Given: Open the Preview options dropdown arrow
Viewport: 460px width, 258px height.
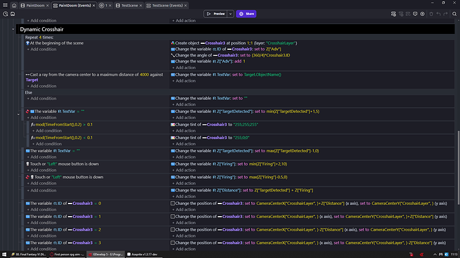Looking at the screenshot, I should 230,14.
